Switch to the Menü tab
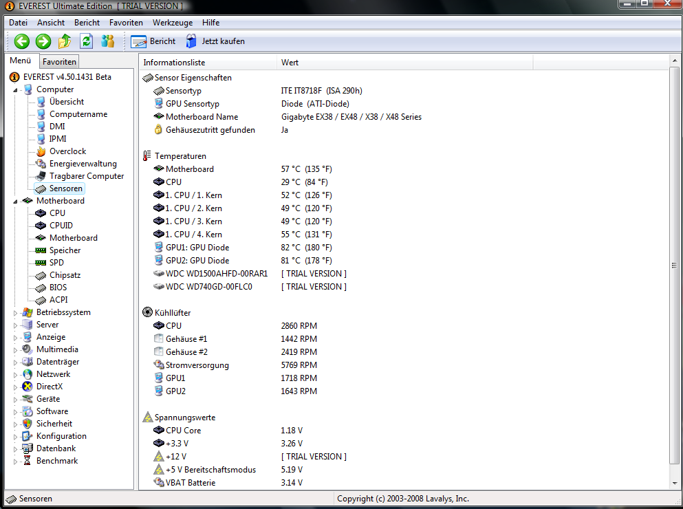Viewport: 683px width, 509px height. [21, 61]
